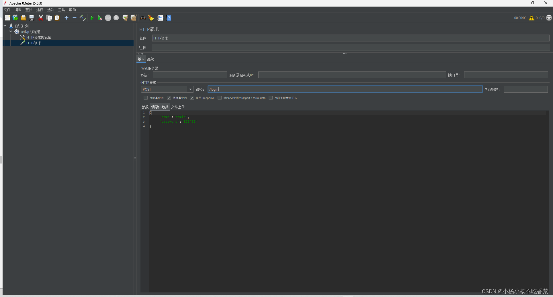
Task: Click the 注释 input field
Action: point(351,47)
